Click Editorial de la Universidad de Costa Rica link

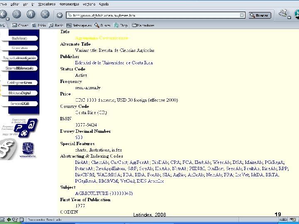tap(114, 63)
